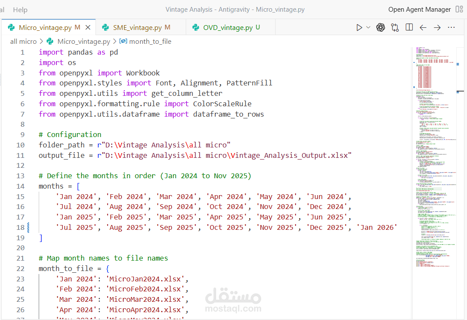Click Python icon in OVD_vintage.py tab
Image resolution: width=467 pixels, height=320 pixels.
coord(196,28)
